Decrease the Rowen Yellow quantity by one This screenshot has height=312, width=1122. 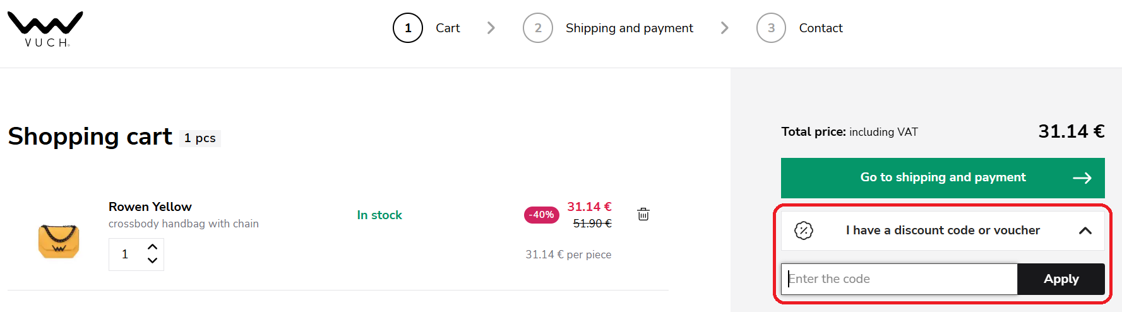pos(152,260)
